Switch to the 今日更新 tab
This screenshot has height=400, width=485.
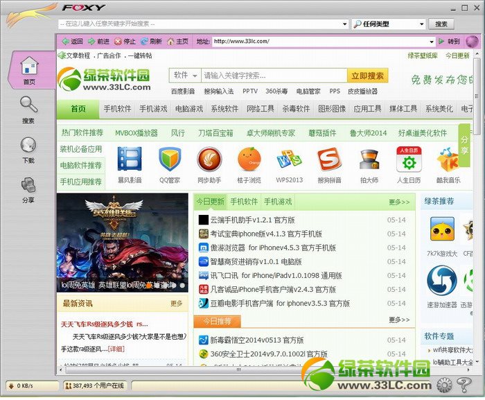[x=211, y=202]
